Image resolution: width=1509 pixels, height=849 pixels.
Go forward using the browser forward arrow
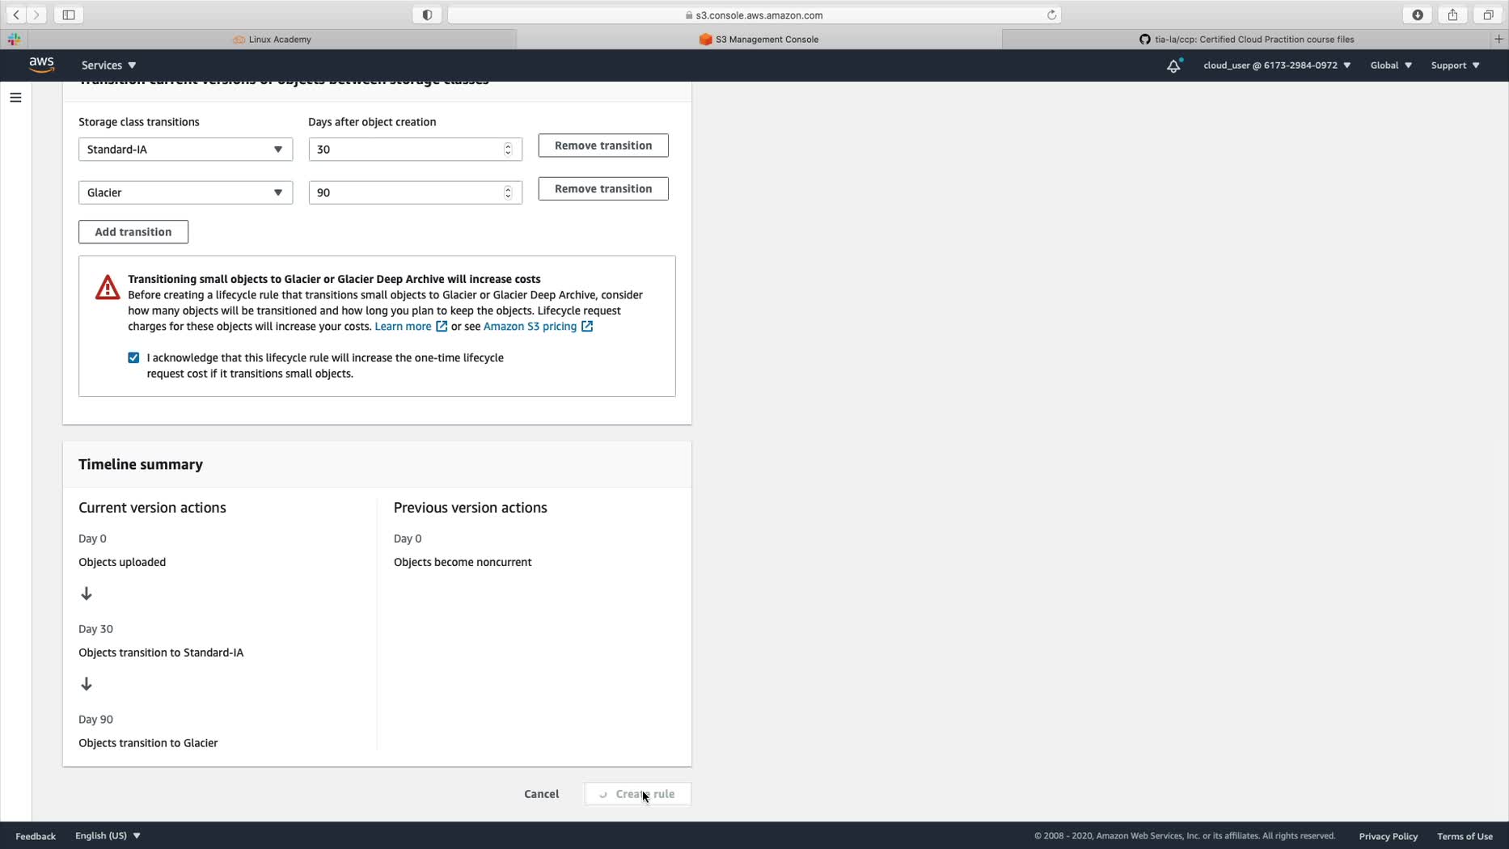(x=36, y=15)
